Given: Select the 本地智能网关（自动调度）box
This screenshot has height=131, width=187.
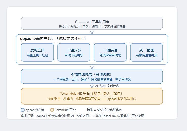Looking at the screenshot, I should point(92,76).
